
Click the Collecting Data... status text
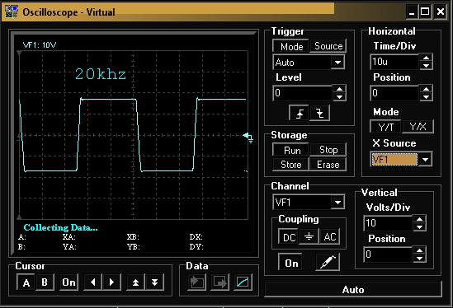(x=61, y=227)
